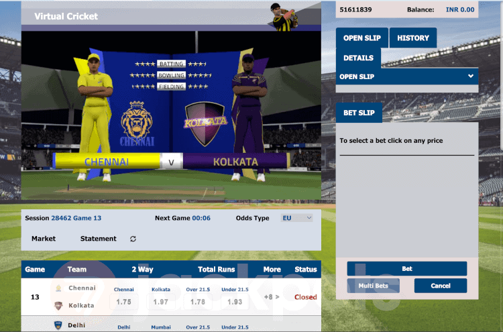Click the Kolkata team logo in game 13

click(58, 306)
